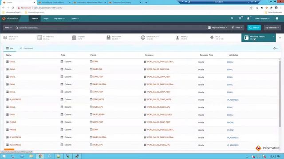Open PCRS_SALES_CORP_MKTG resource link
The height and width of the screenshot is (159, 284).
pos(159,99)
